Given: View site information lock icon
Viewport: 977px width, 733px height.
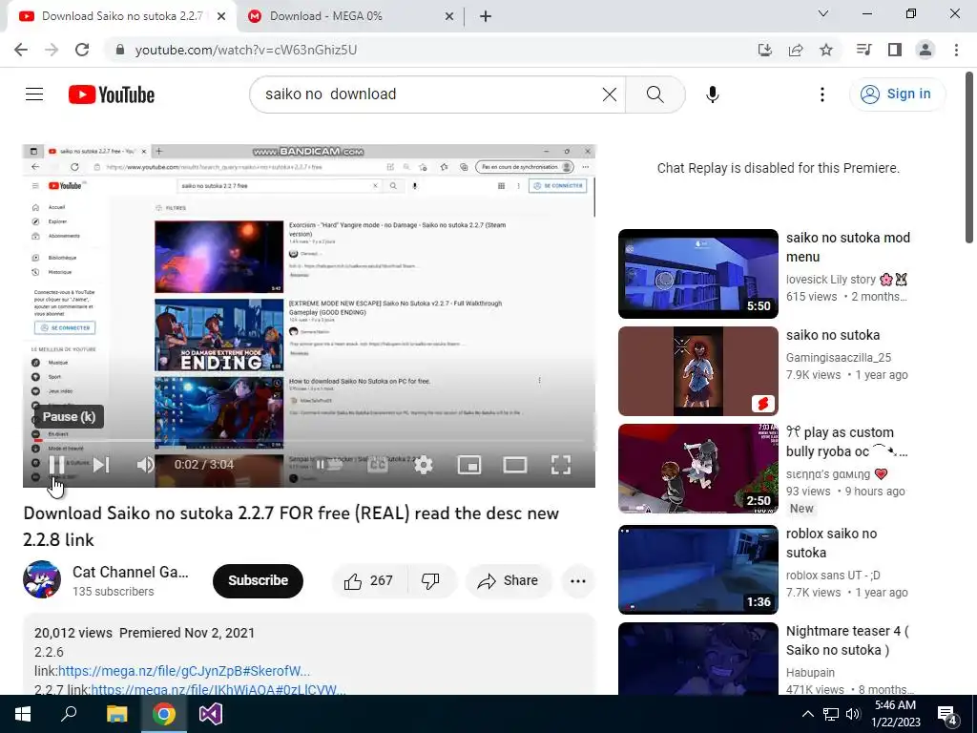Looking at the screenshot, I should [120, 50].
